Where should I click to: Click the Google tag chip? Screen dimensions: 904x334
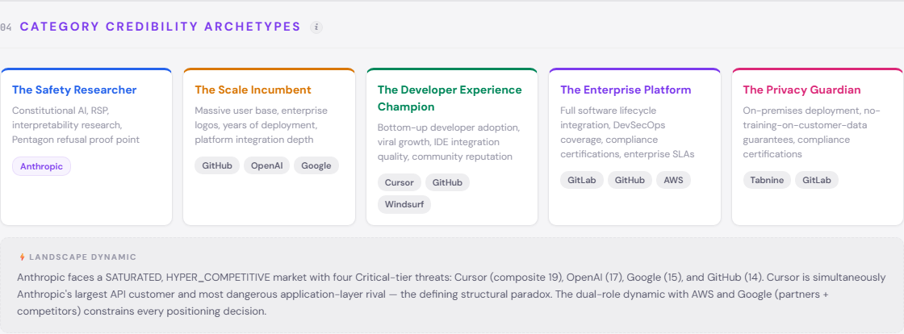click(316, 165)
